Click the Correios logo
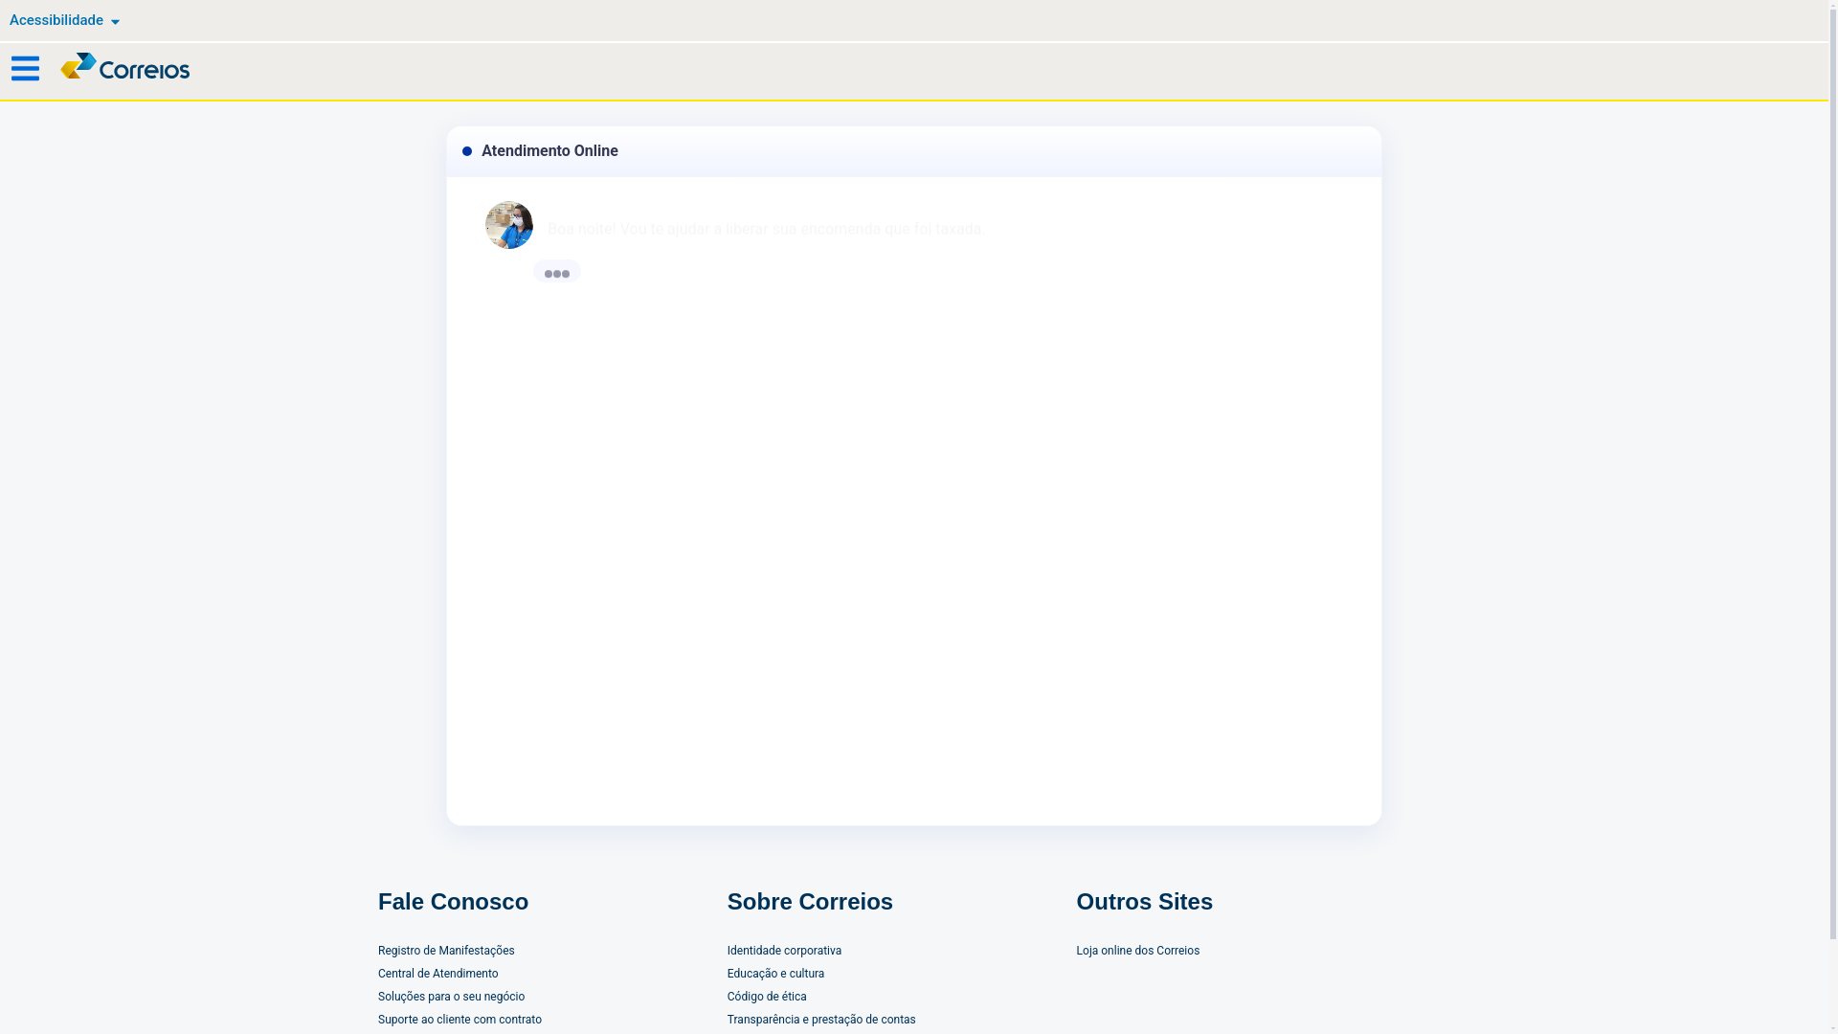 point(125,67)
